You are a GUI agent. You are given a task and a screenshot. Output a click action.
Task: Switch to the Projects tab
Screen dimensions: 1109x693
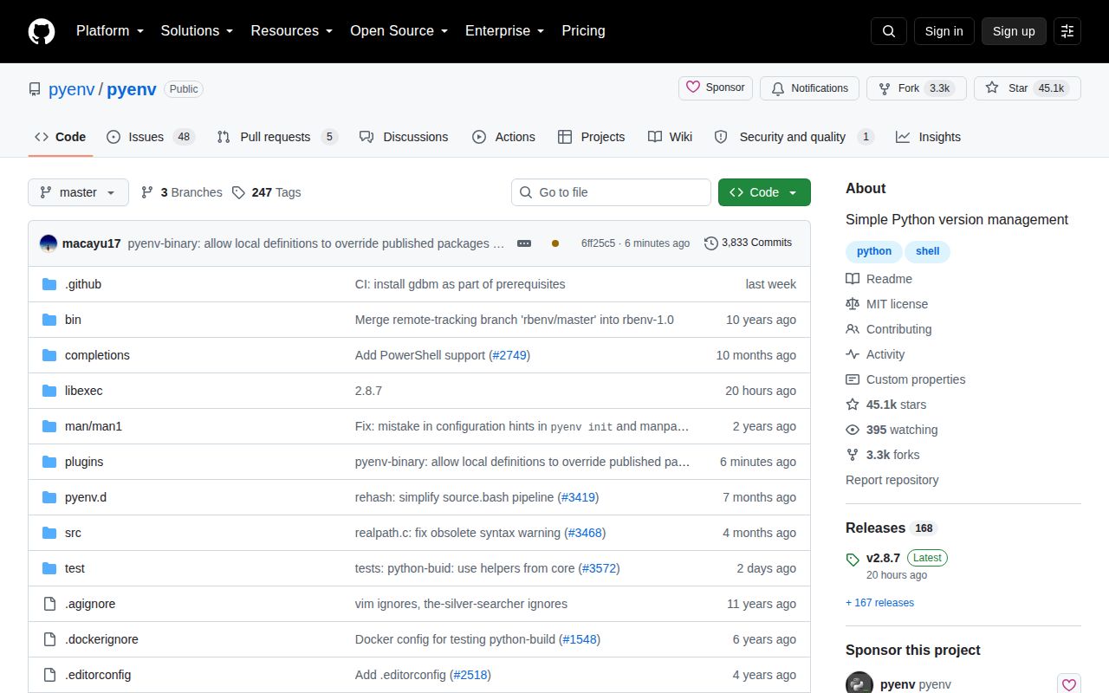tap(591, 137)
